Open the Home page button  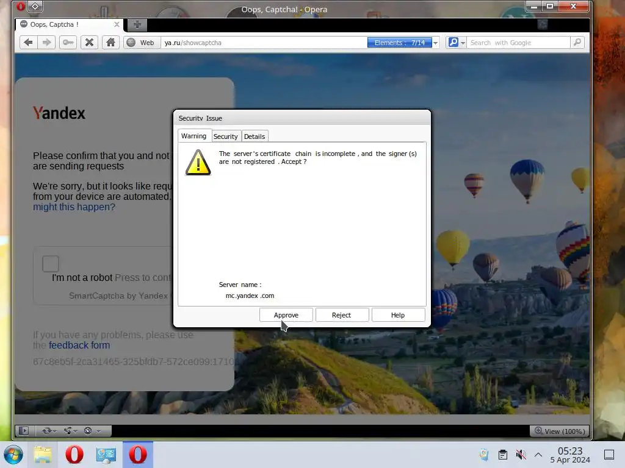pyautogui.click(x=111, y=42)
